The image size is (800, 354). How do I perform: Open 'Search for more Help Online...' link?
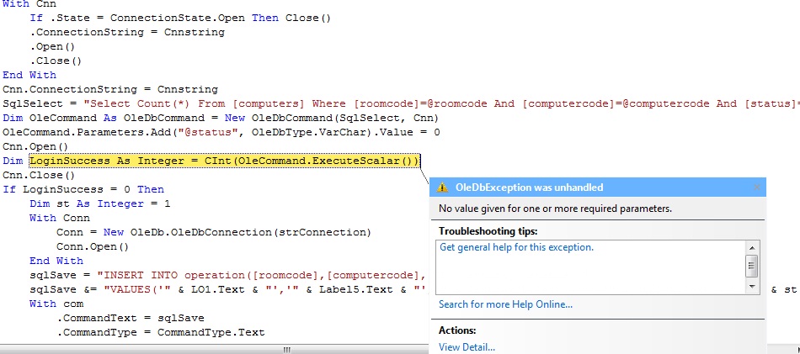pos(505,304)
